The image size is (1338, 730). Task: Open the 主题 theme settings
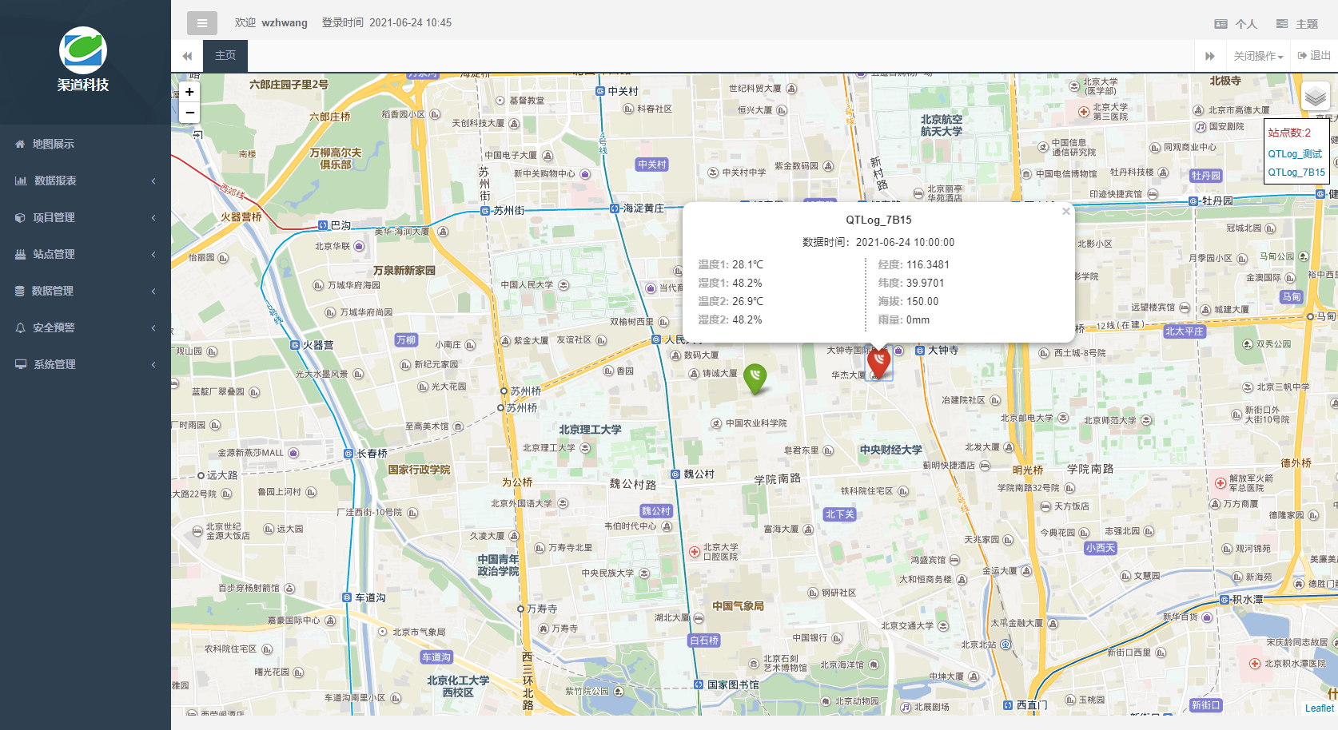(x=1297, y=24)
